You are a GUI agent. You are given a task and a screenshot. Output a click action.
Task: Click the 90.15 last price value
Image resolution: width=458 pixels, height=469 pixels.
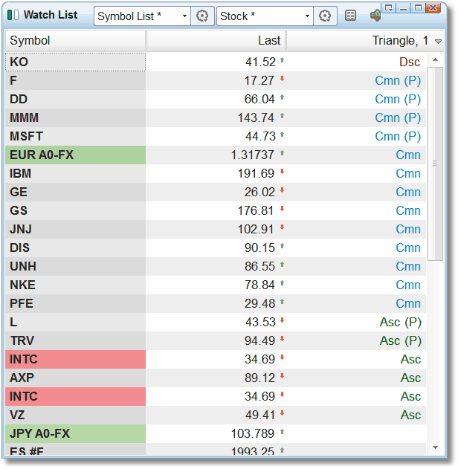click(x=259, y=248)
